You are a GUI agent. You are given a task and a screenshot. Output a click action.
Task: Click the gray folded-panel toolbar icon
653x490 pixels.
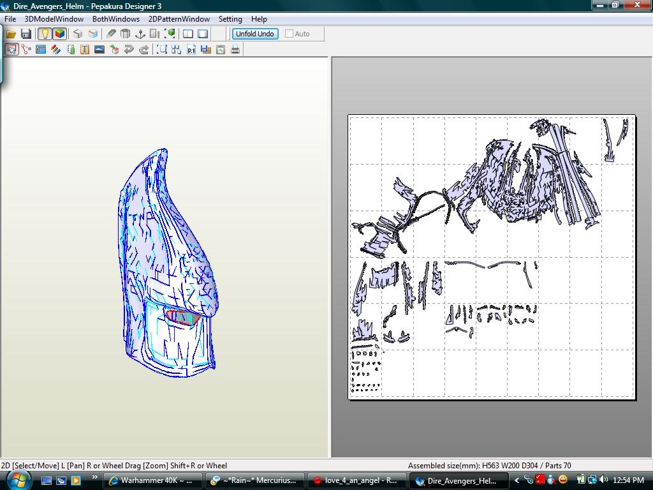tap(154, 34)
